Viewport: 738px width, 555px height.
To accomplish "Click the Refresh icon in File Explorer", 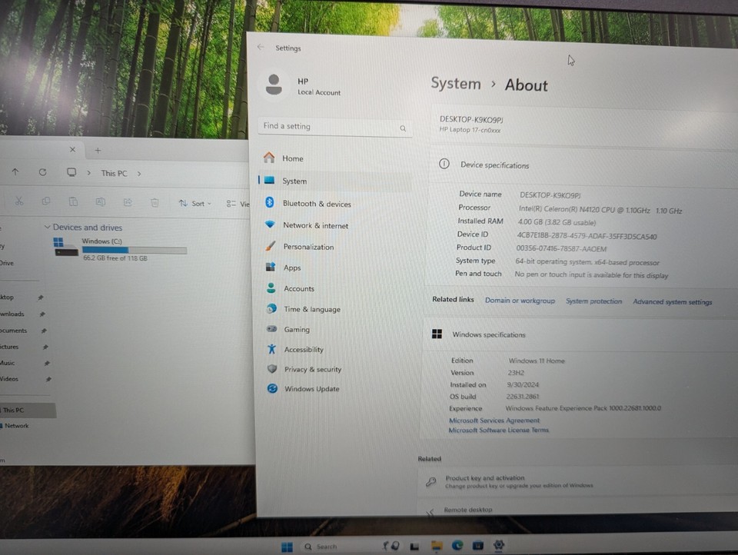I will click(x=42, y=173).
